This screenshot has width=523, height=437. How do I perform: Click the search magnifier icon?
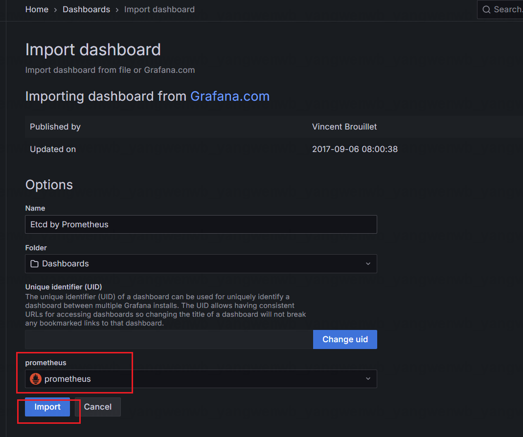(486, 10)
